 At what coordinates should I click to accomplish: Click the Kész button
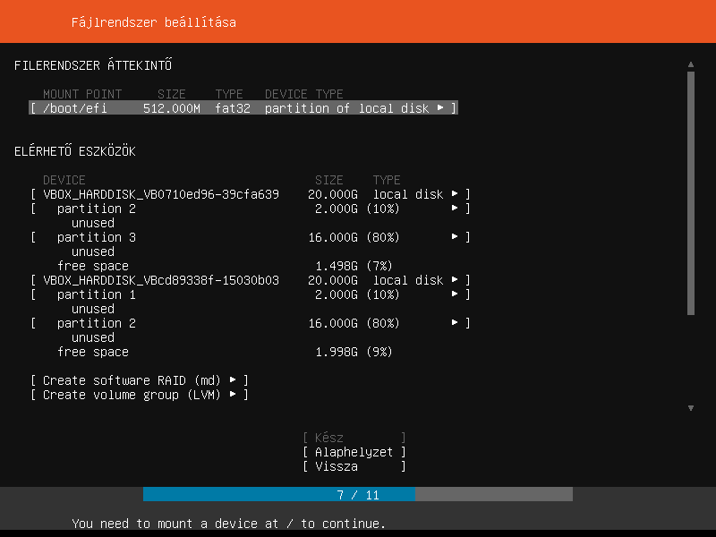coord(354,438)
